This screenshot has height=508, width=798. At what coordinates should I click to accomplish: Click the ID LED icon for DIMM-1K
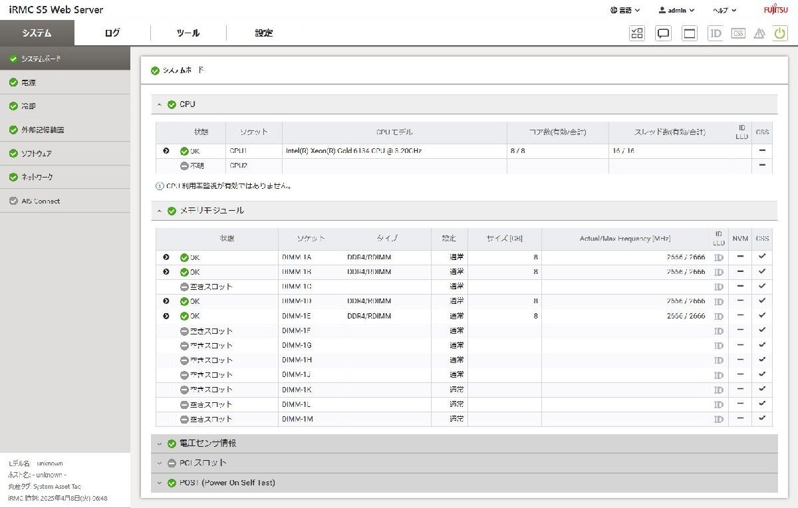tap(719, 390)
